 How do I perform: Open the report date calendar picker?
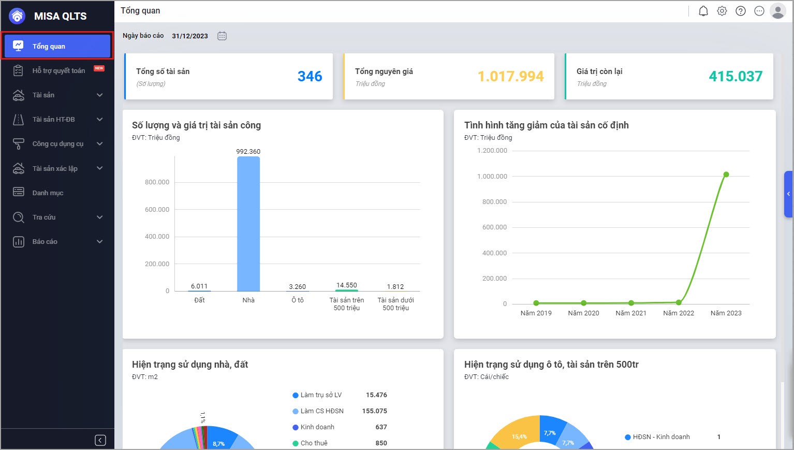tap(222, 36)
